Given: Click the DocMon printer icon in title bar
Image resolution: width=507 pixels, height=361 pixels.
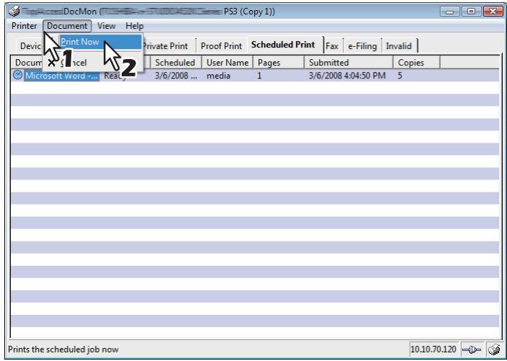Looking at the screenshot, I should tap(14, 12).
